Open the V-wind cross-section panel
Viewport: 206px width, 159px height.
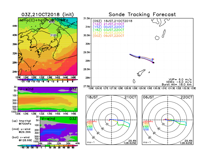59,129
